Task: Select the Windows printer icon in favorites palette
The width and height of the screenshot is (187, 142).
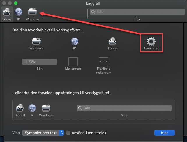Action: (36, 41)
